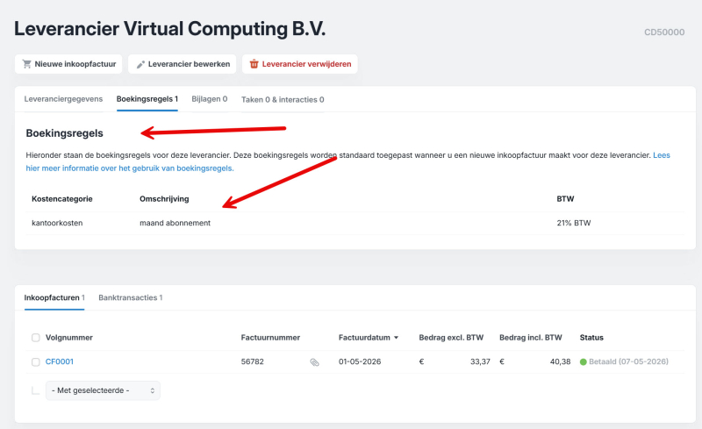Click the kantoorkosten cost category cell
This screenshot has height=429, width=702.
pos(57,223)
